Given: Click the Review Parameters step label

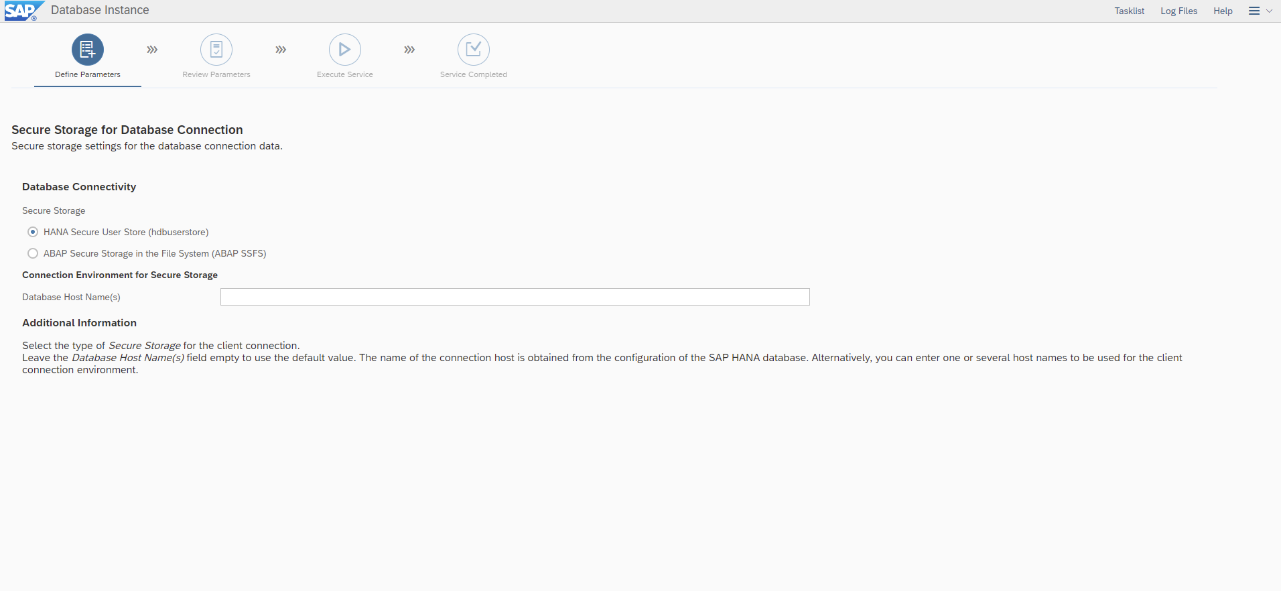Looking at the screenshot, I should point(216,74).
